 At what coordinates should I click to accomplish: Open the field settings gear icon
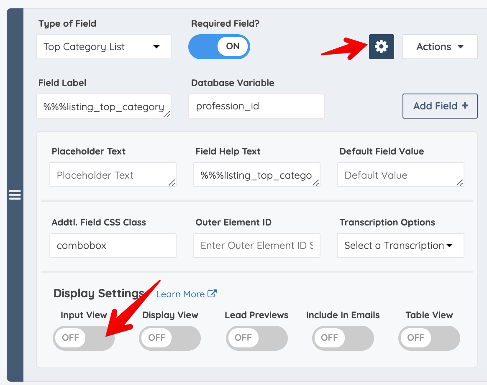(381, 47)
